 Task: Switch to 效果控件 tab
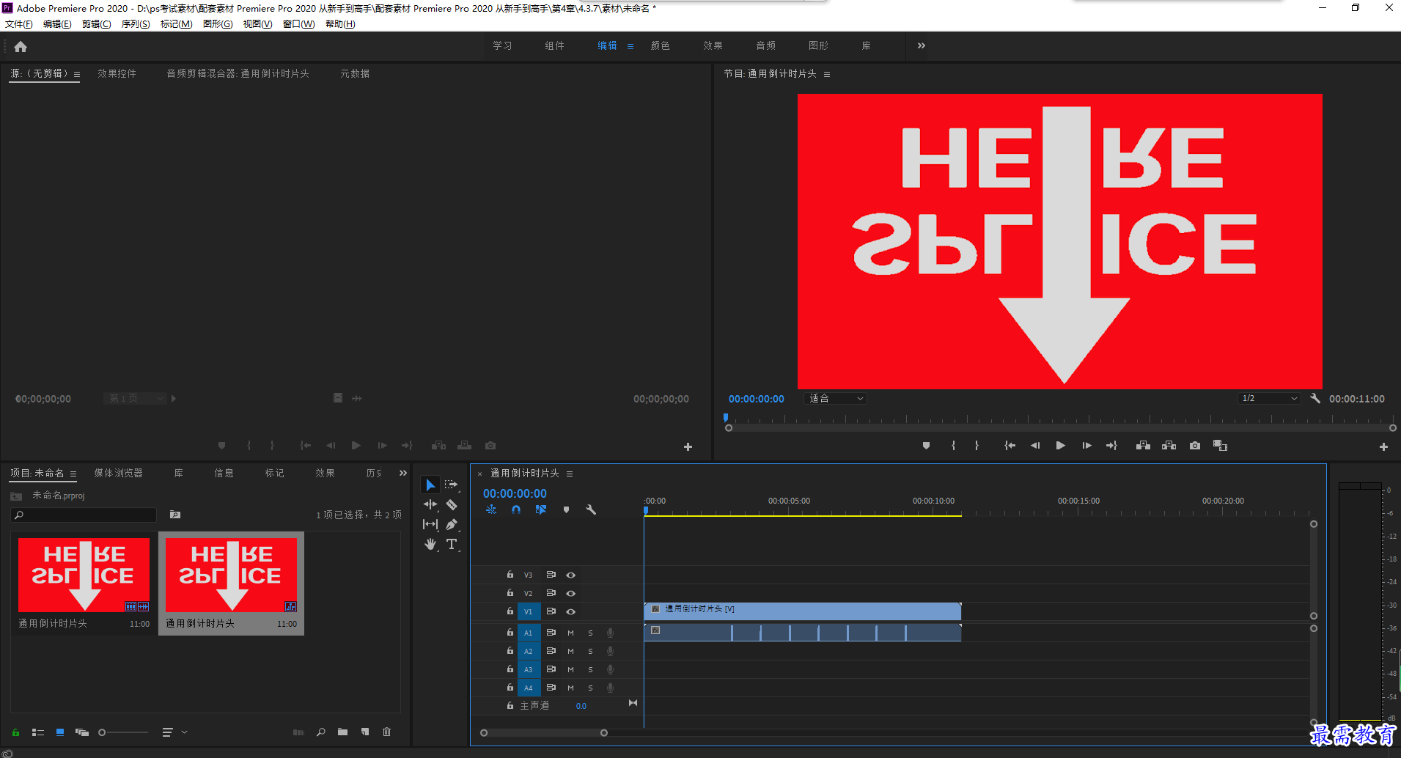pyautogui.click(x=117, y=73)
